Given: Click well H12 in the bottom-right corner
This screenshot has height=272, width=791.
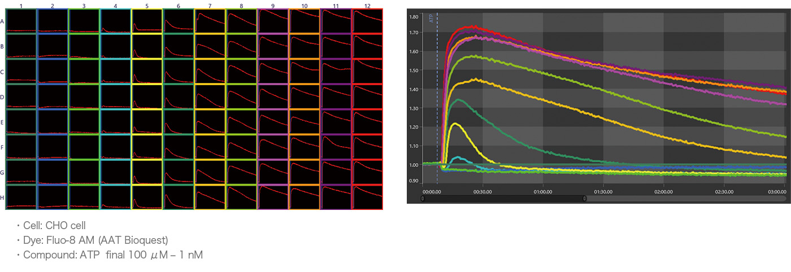Looking at the screenshot, I should [x=367, y=197].
